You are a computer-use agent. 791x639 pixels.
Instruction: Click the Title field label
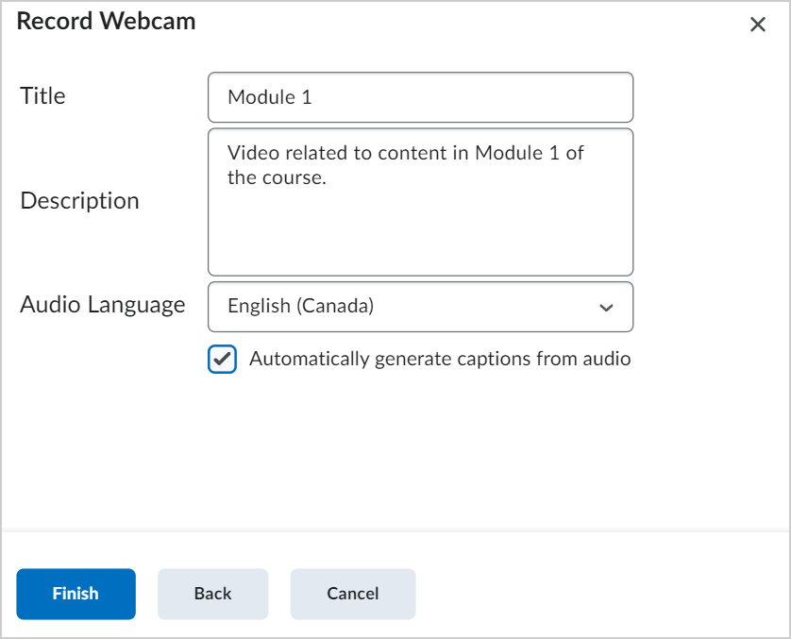pos(43,95)
